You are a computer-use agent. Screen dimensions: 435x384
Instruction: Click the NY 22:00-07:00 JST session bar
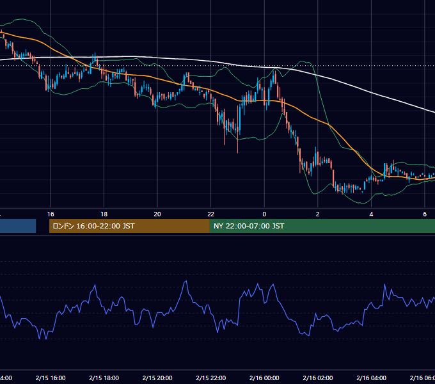click(322, 226)
